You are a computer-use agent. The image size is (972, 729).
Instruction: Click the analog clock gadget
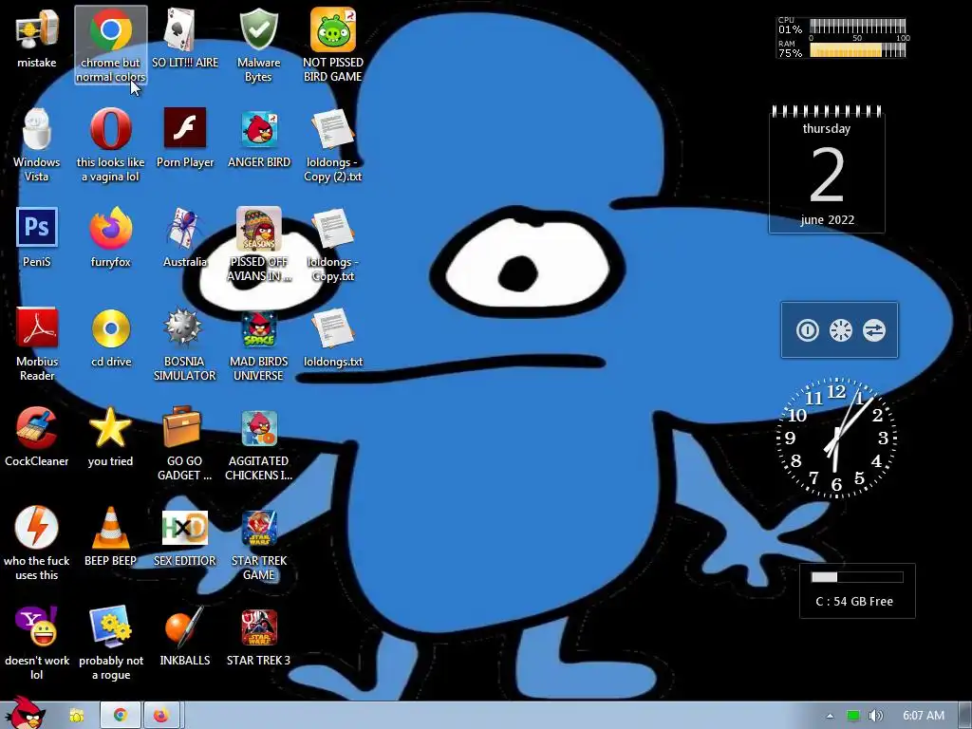click(836, 438)
